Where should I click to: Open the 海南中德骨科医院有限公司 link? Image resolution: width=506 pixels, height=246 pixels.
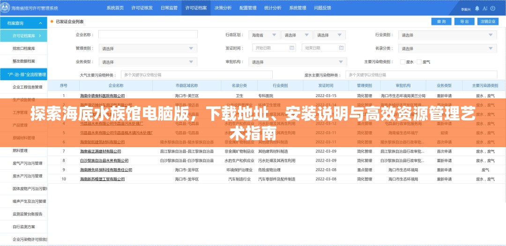(x=103, y=96)
